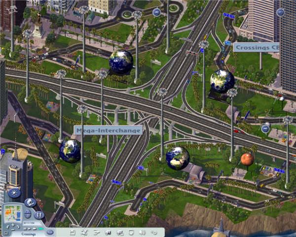Toggle the options menu round button
This screenshot has width=296, height=237.
coord(50,232)
